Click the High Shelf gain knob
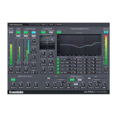Image resolution: width=117 pixels, height=117 pixels. [93, 72]
